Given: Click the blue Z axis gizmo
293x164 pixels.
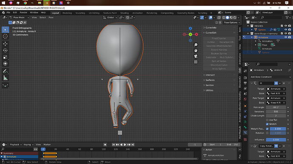Looking at the screenshot, I should (190, 28).
